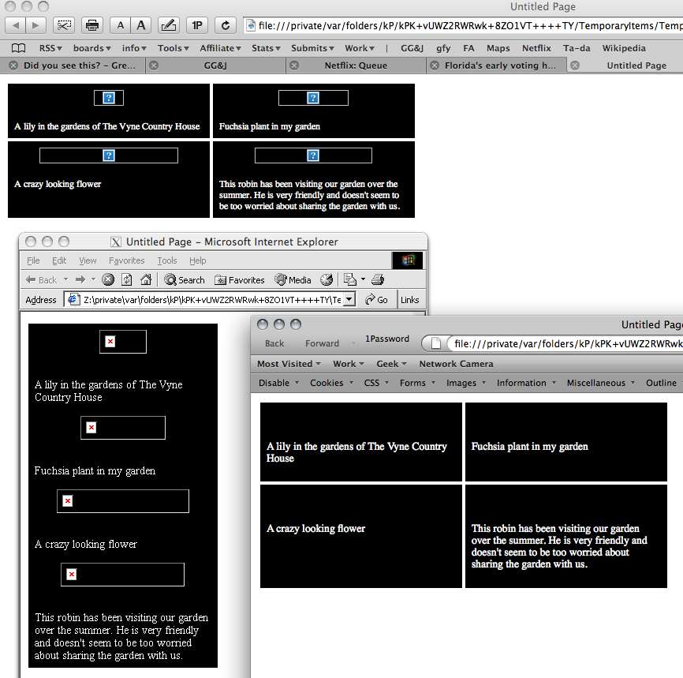Click the Home icon in Internet Explorer
683x678 pixels.
click(x=146, y=279)
